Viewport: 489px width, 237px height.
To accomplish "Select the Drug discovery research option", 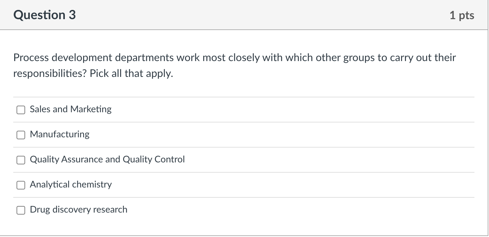I will [x=21, y=210].
